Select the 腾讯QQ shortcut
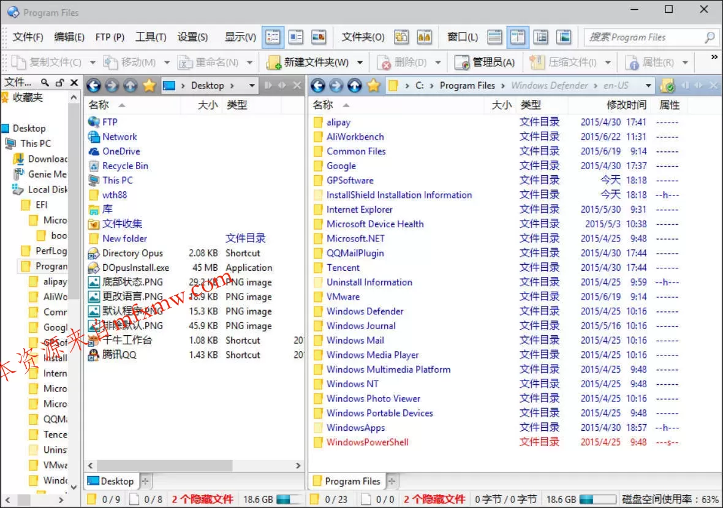The height and width of the screenshot is (508, 723). (119, 355)
